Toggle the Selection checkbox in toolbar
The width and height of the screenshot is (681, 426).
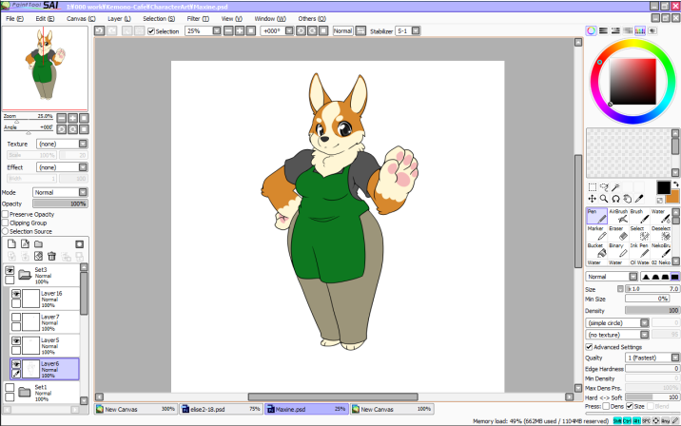tap(151, 31)
